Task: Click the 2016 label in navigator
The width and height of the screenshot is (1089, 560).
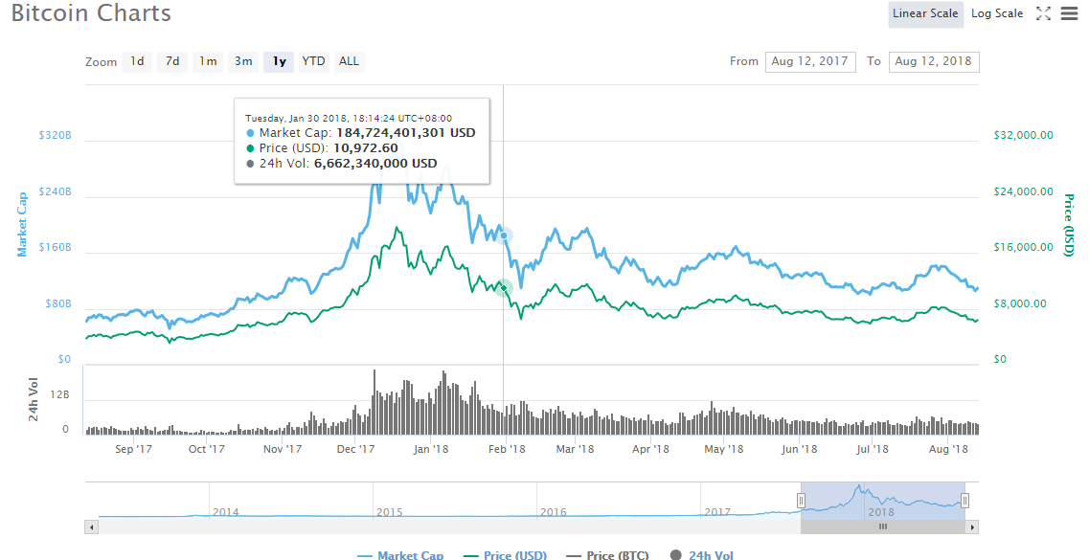Action: (x=554, y=512)
